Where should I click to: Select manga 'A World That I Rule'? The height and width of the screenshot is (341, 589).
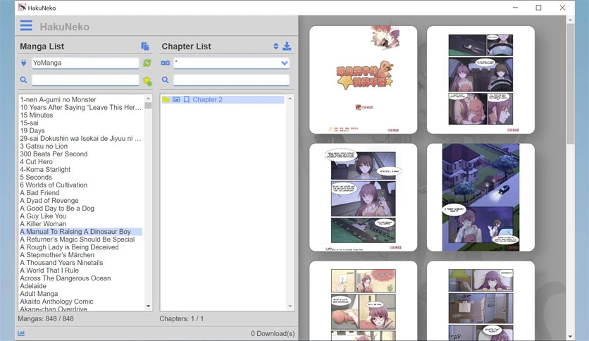[x=49, y=271]
